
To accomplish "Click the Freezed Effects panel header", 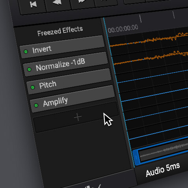I will (x=60, y=31).
